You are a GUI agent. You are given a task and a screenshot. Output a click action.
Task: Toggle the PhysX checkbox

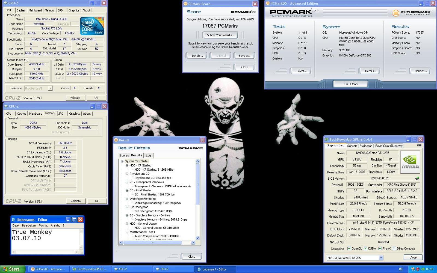[380, 248]
